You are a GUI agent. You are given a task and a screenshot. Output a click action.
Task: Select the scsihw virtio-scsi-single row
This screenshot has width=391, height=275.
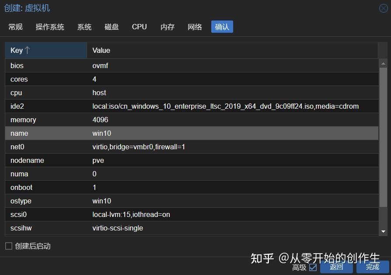point(192,228)
